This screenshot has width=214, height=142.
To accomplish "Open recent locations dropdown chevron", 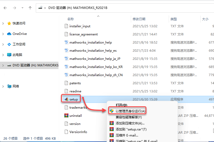I will [22, 8].
